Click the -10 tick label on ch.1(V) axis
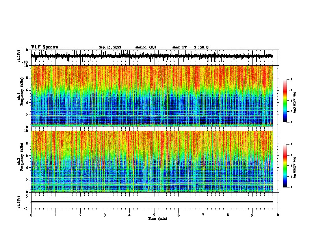 [x=26, y=62]
